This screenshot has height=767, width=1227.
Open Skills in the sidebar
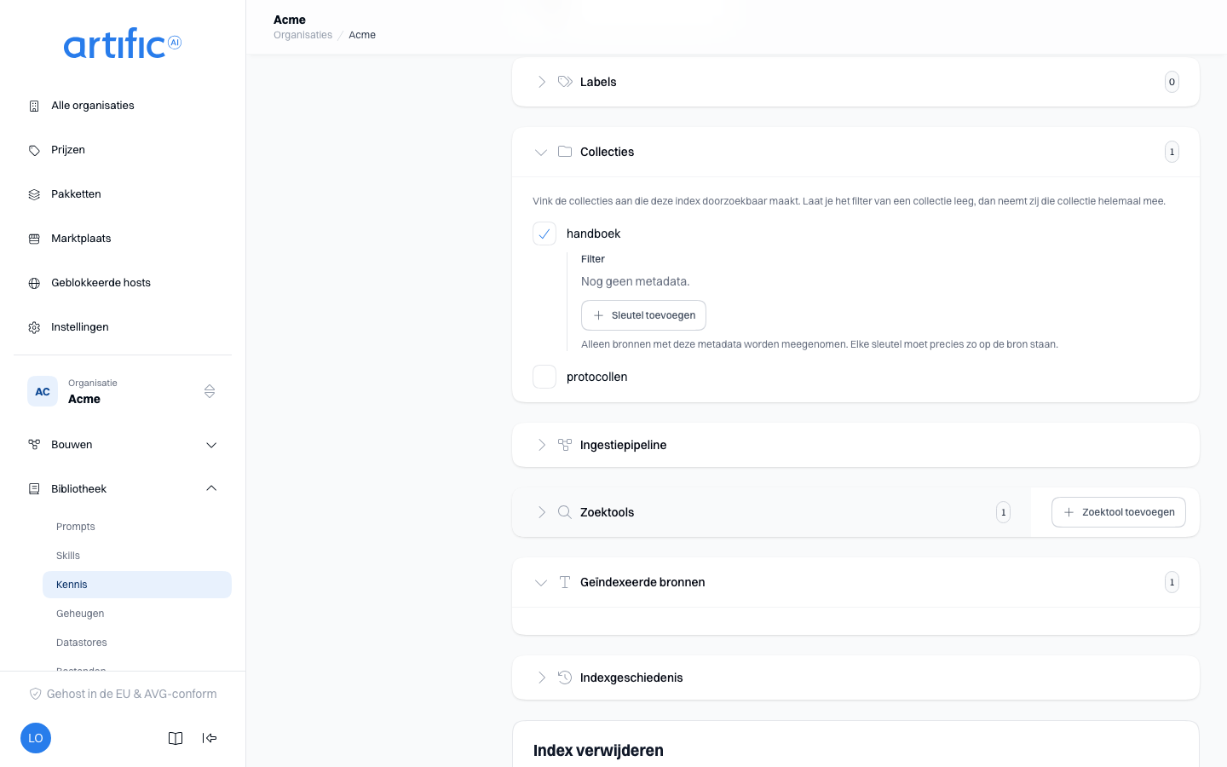(137, 556)
